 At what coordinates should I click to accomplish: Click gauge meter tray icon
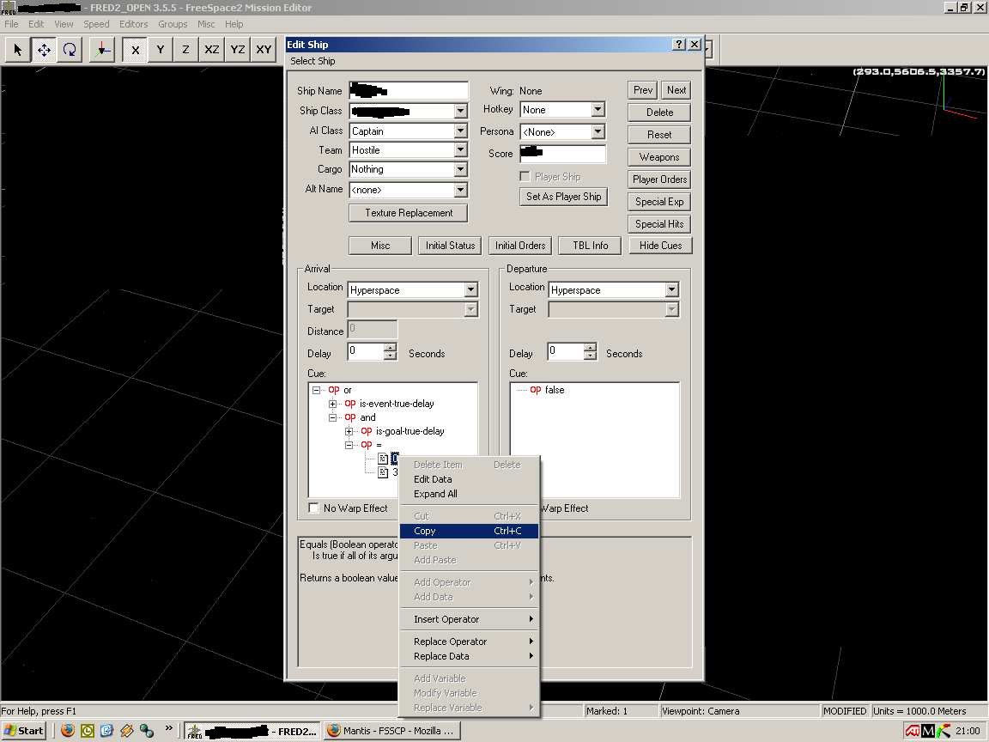[x=943, y=731]
